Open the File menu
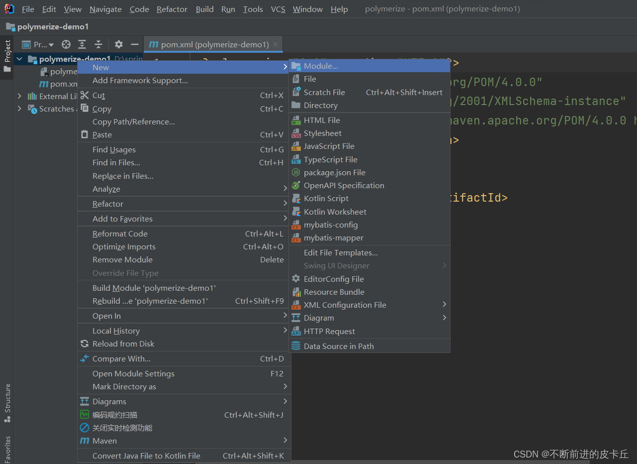Image resolution: width=637 pixels, height=464 pixels. (28, 9)
